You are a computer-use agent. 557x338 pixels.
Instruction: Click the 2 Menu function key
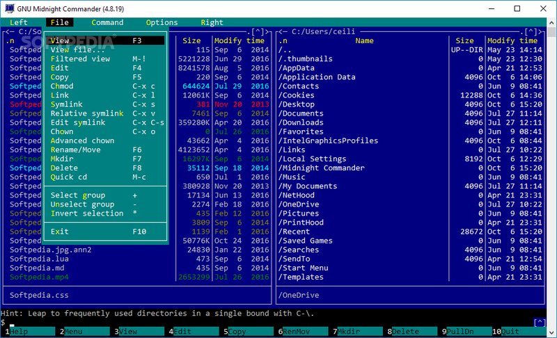84,332
